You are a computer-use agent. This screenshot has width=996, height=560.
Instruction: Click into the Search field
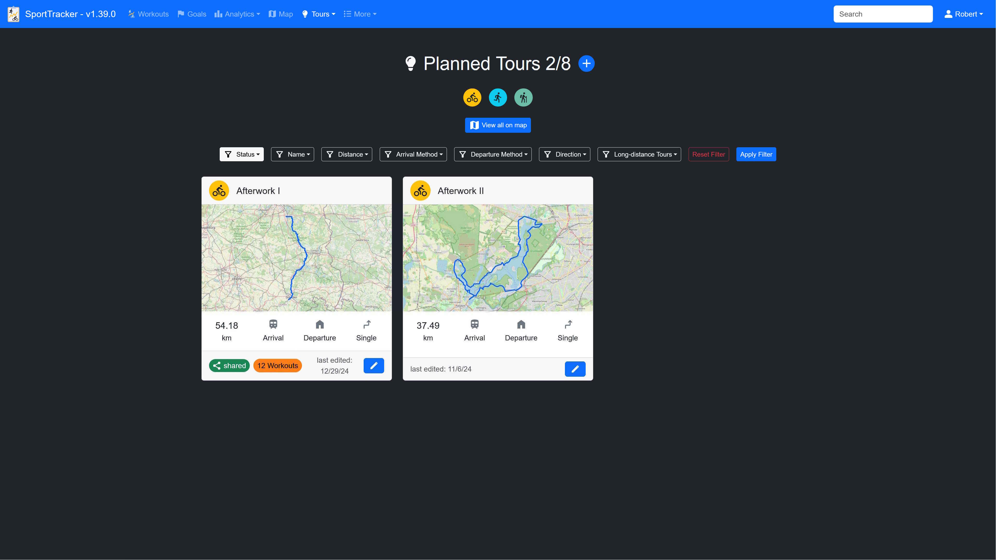[x=883, y=14]
